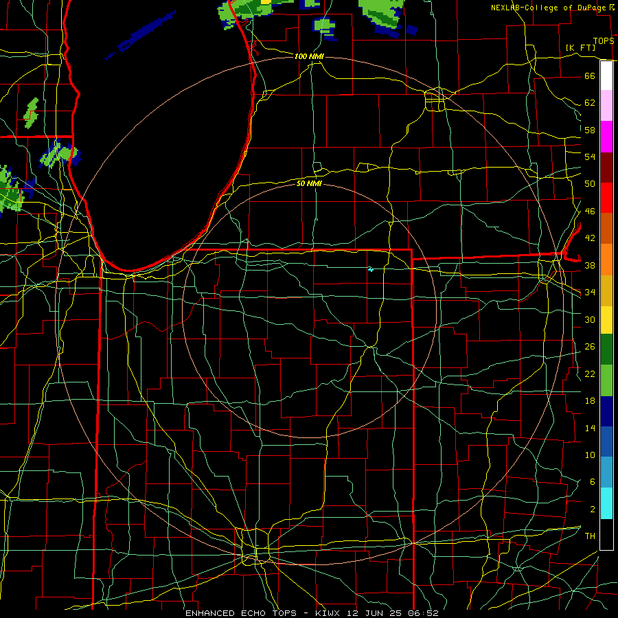618x618 pixels.
Task: Click the '38' scale value
Action: 590,265
